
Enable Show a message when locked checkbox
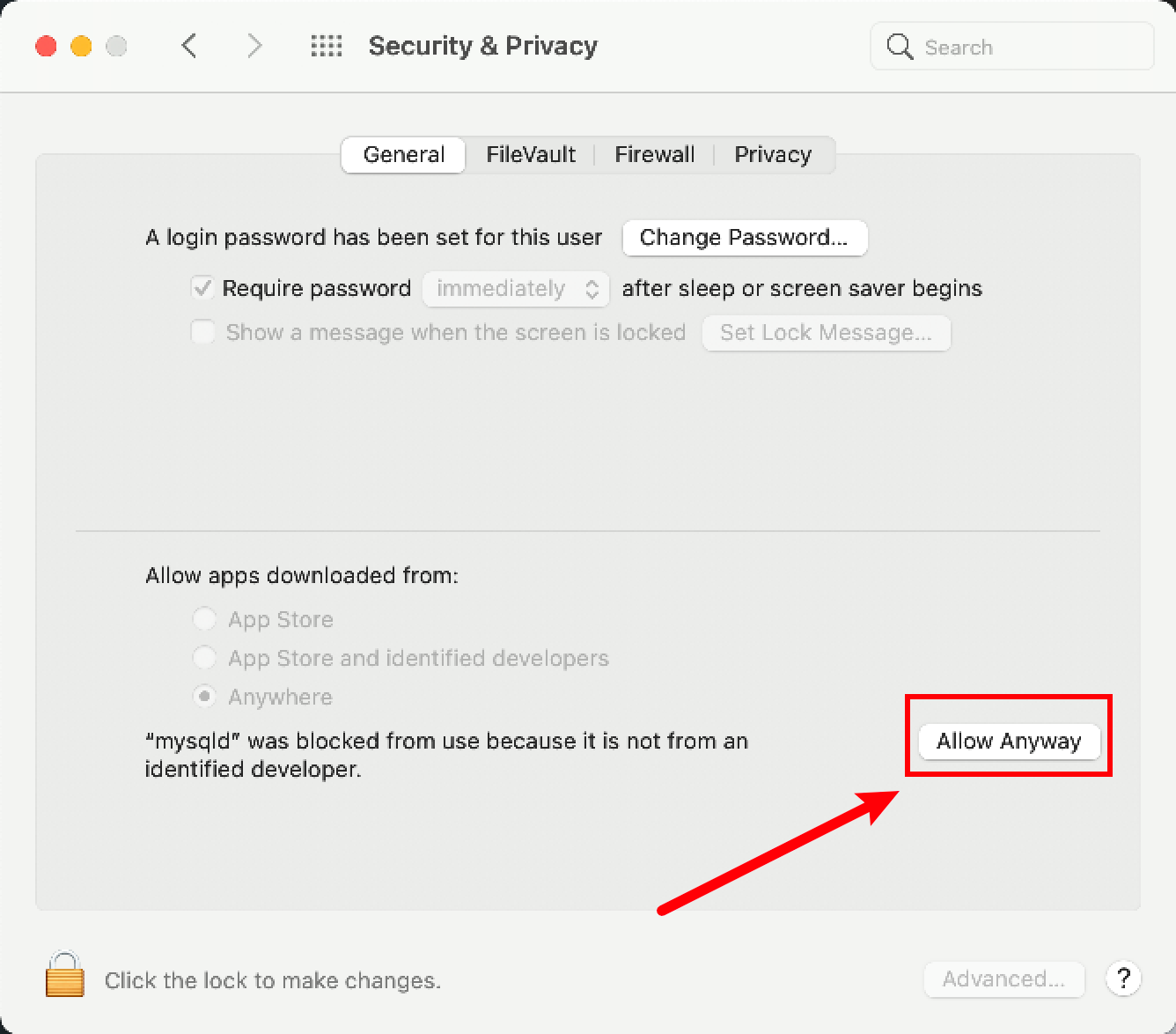[x=203, y=332]
